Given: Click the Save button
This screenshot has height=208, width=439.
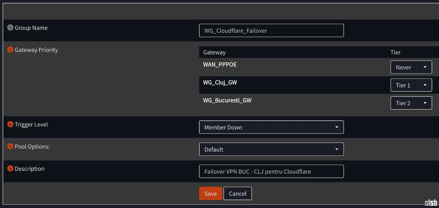Looking at the screenshot, I should pos(210,194).
